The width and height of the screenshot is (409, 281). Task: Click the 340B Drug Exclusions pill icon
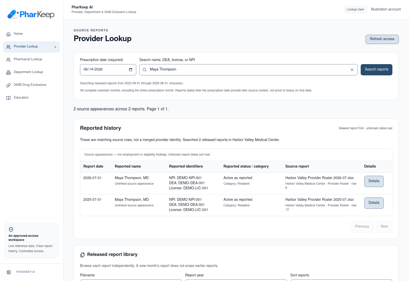pyautogui.click(x=8, y=85)
